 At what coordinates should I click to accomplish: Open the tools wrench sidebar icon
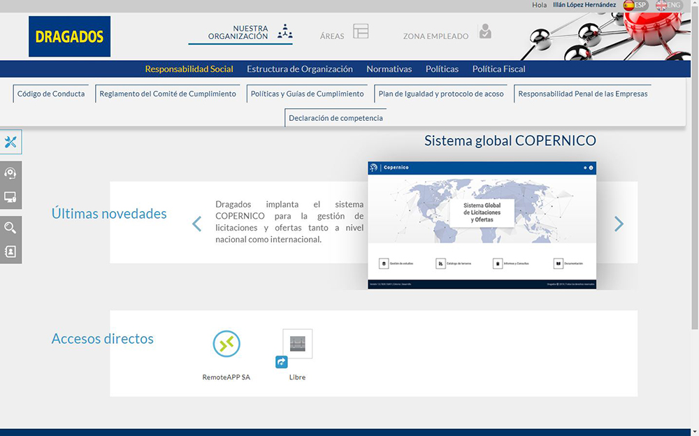pos(10,142)
